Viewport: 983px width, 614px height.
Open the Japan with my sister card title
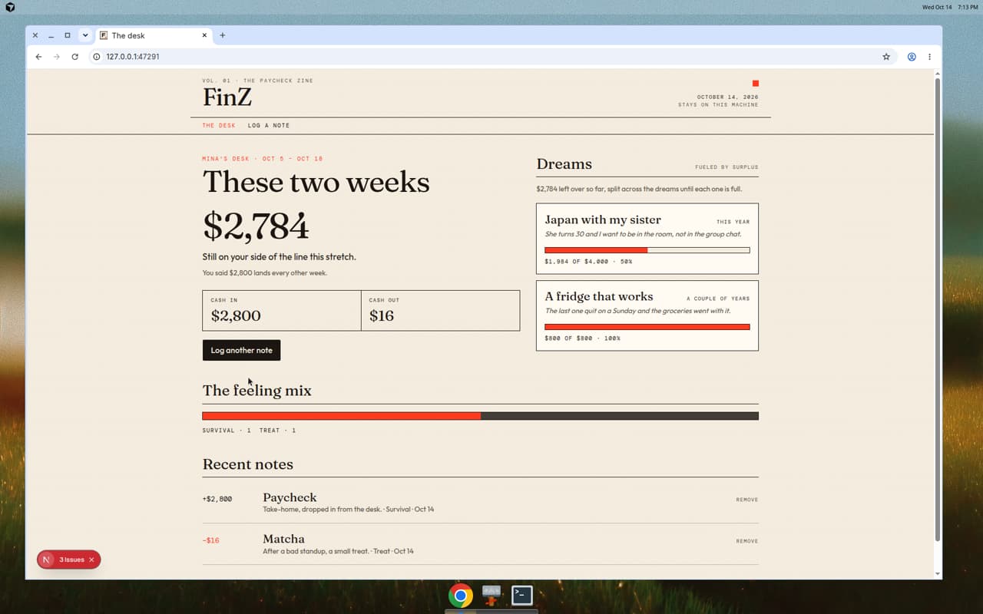point(603,220)
